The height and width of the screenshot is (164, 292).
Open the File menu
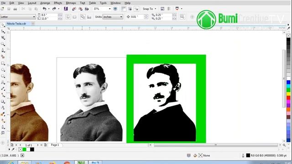[x=3, y=3]
